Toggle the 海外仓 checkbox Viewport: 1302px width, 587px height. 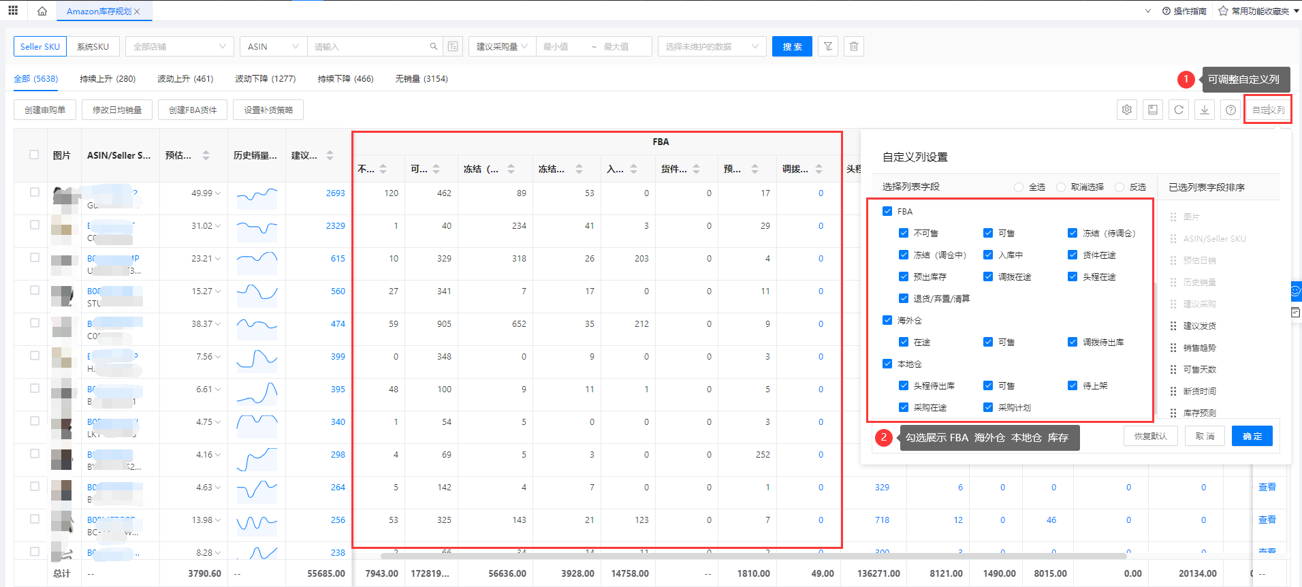pyautogui.click(x=887, y=320)
